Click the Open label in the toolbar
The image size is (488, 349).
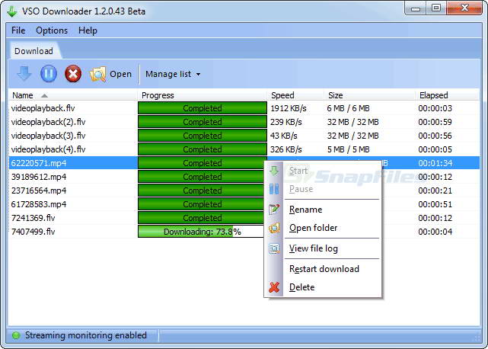121,74
